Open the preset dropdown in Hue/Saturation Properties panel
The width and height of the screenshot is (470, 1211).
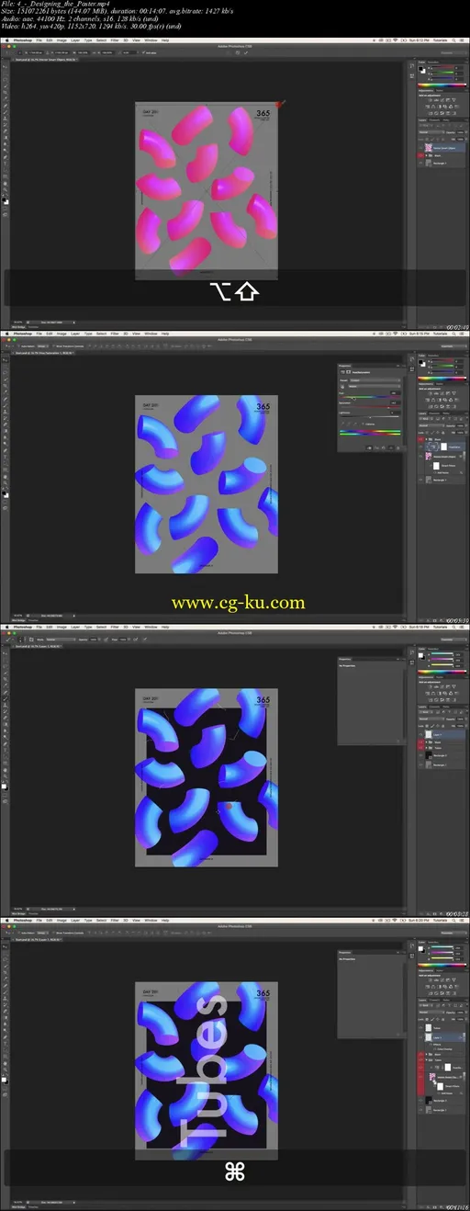click(375, 380)
